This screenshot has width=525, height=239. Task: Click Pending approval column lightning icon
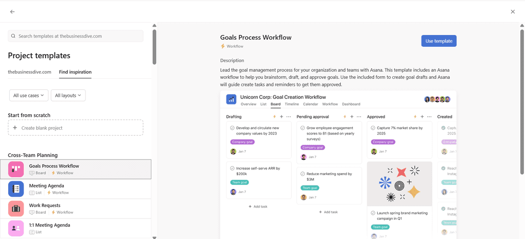pyautogui.click(x=345, y=116)
